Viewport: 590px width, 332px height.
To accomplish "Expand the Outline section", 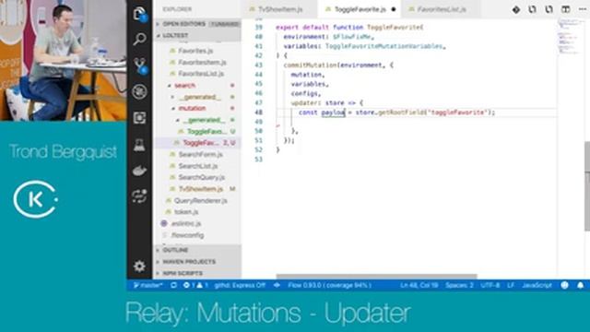I will coord(197,250).
